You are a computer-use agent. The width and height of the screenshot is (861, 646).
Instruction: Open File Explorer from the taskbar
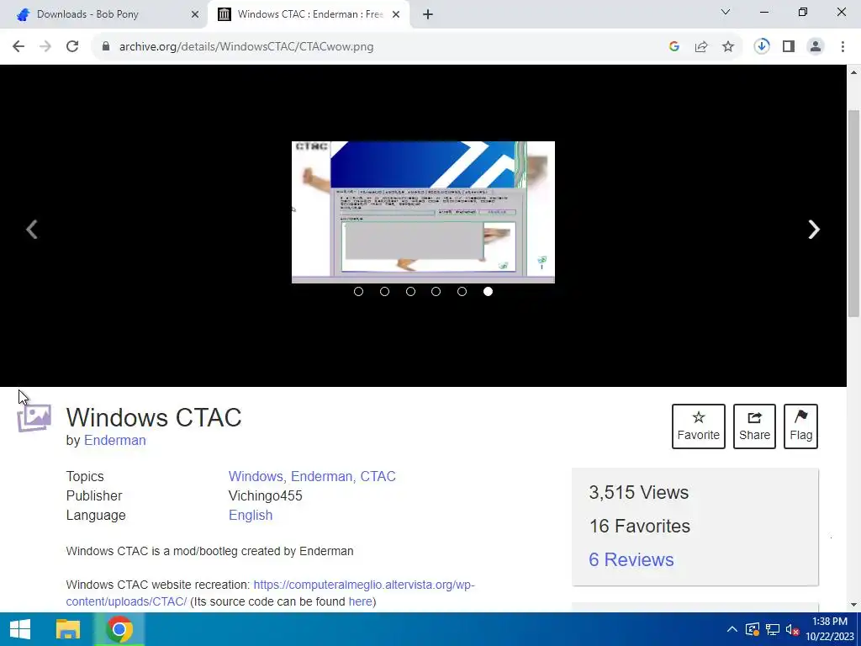(x=68, y=629)
